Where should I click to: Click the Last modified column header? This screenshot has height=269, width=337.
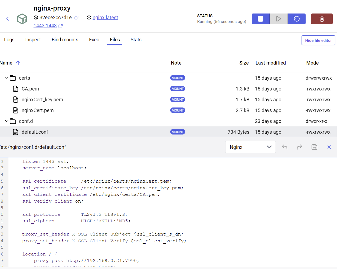271,63
